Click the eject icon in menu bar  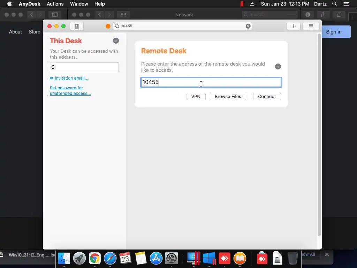[252, 4]
